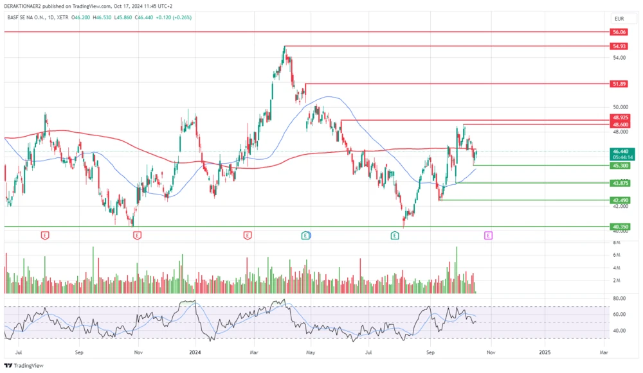Click the 48.925 resistance price label
This screenshot has width=643, height=373.
point(620,118)
